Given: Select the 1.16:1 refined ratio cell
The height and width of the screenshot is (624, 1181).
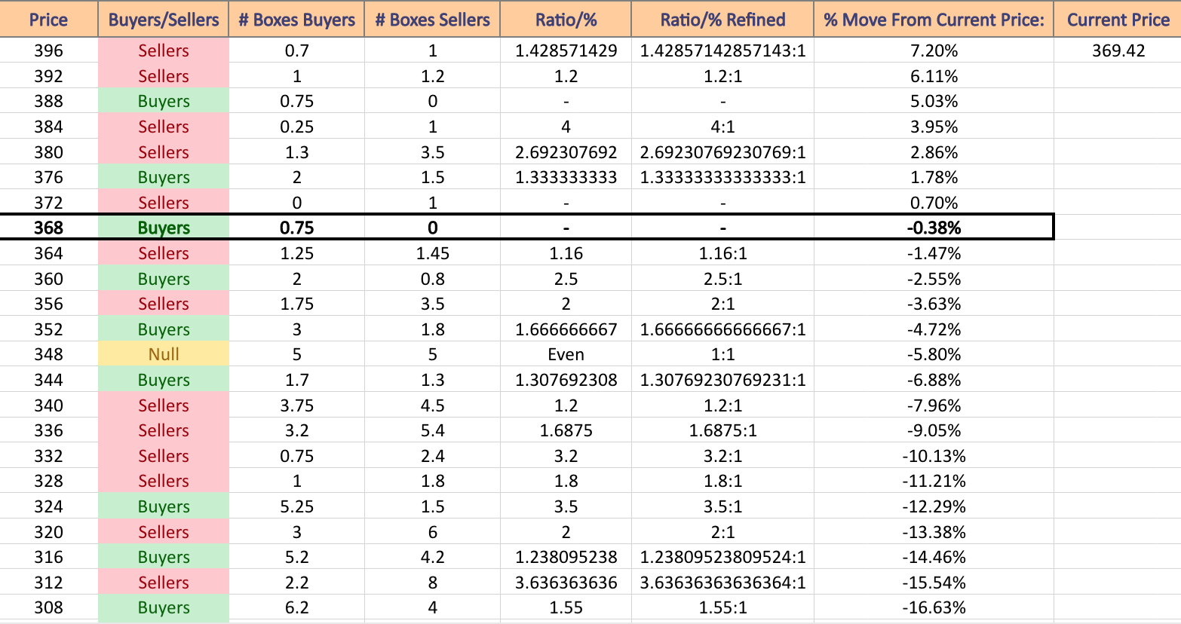Looking at the screenshot, I should click(722, 253).
